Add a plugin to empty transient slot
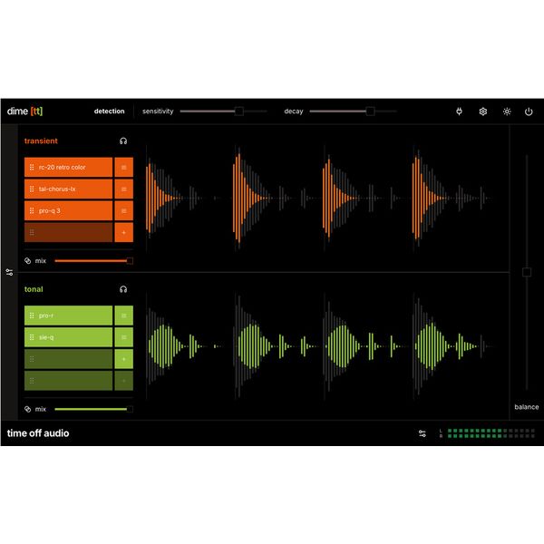Viewport: 544px width, 544px height. click(123, 232)
